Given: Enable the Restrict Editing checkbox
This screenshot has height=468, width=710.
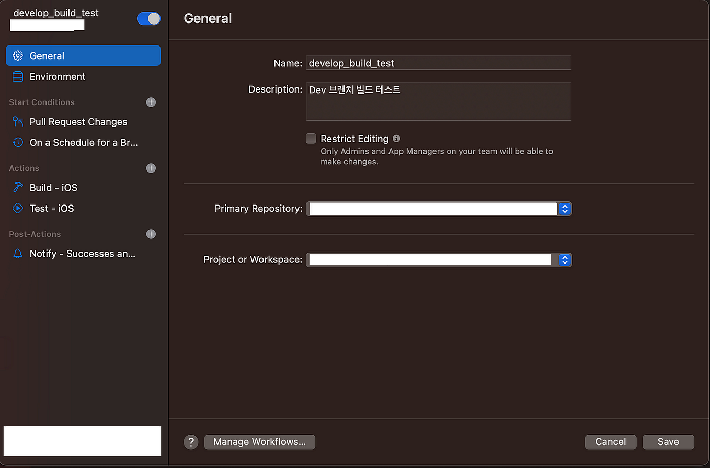Looking at the screenshot, I should point(311,139).
